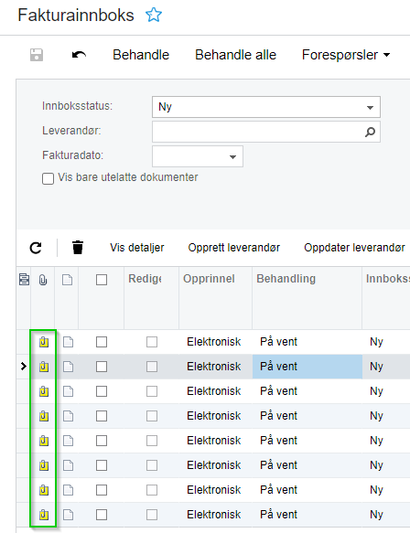Click the trash delete icon
Viewport: 410px width, 533px height.
pyautogui.click(x=78, y=248)
